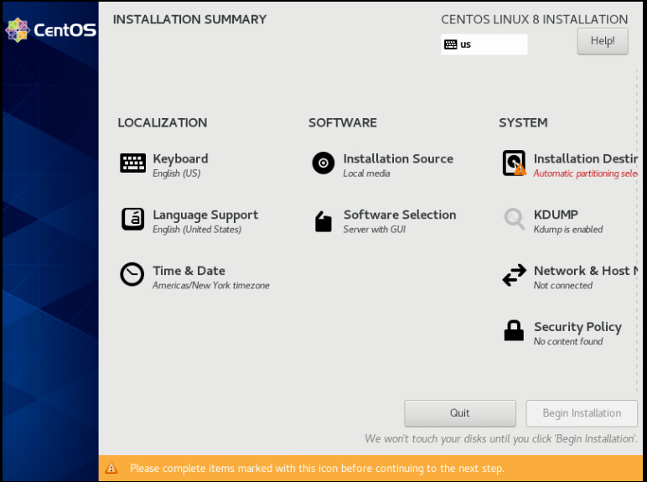The image size is (647, 482).
Task: Open Installation Destination label
Action: (586, 158)
